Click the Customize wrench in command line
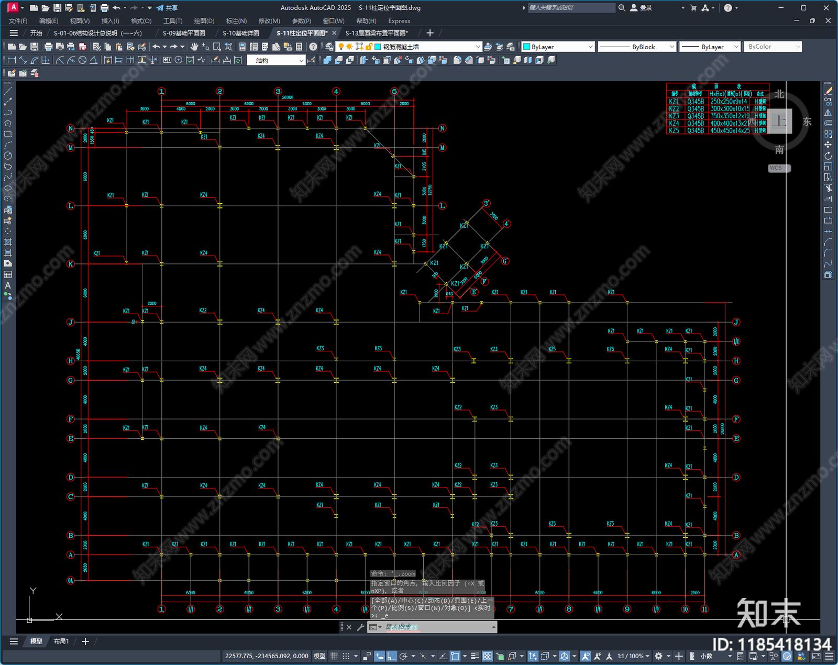This screenshot has height=665, width=838. (x=360, y=627)
